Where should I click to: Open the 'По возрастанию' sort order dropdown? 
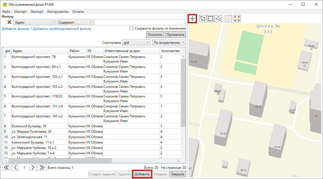coord(169,43)
